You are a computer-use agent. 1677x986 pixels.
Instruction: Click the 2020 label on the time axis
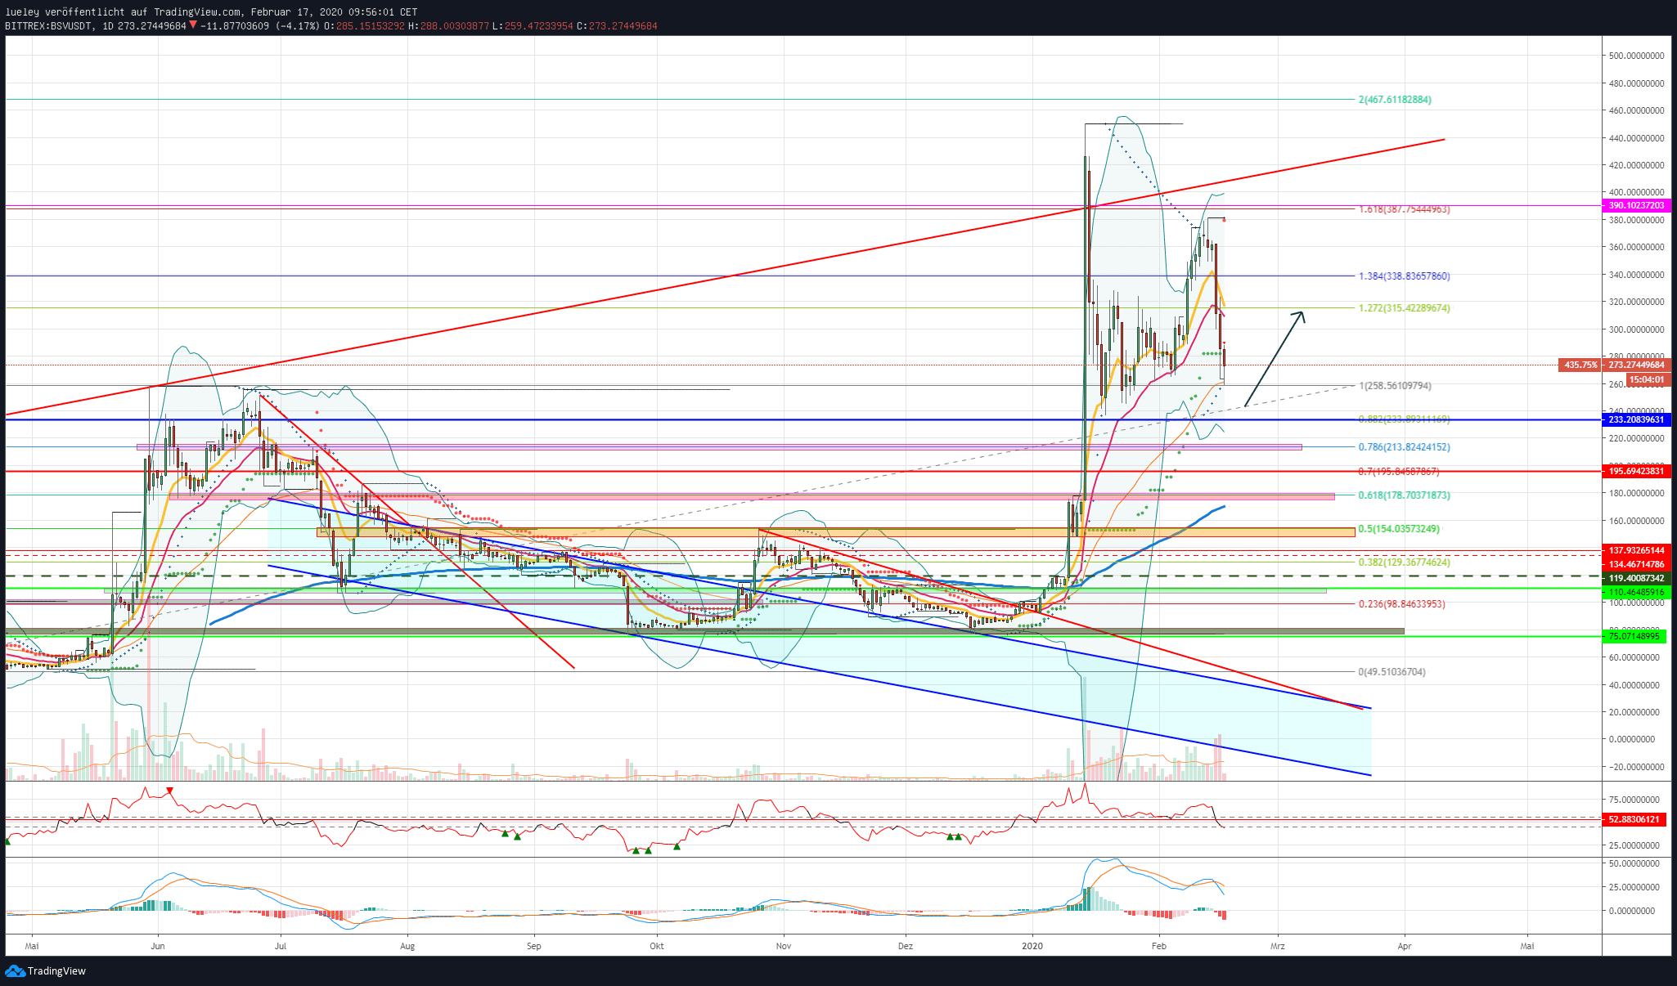1032,946
